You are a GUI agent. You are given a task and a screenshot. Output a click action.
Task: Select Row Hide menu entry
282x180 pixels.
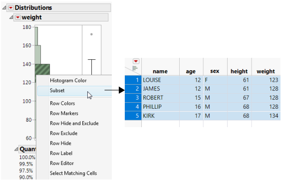point(60,144)
